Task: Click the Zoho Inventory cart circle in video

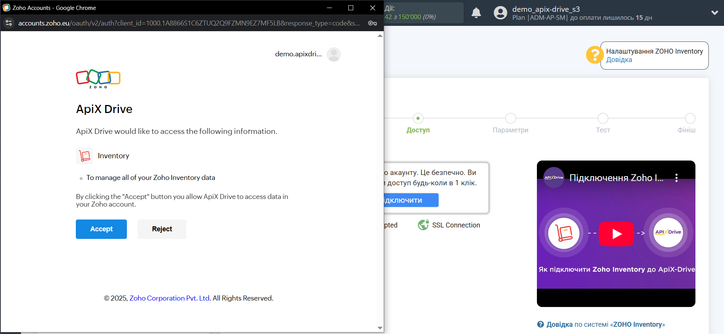Action: (564, 233)
